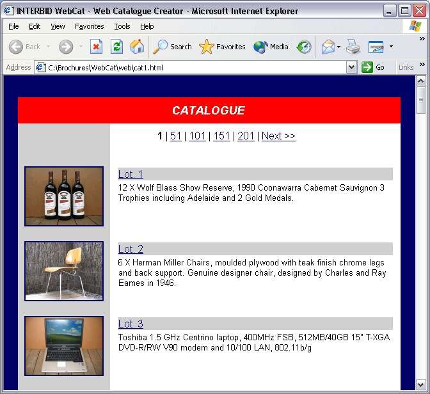Open the File menu
The height and width of the screenshot is (394, 430).
[x=13, y=26]
